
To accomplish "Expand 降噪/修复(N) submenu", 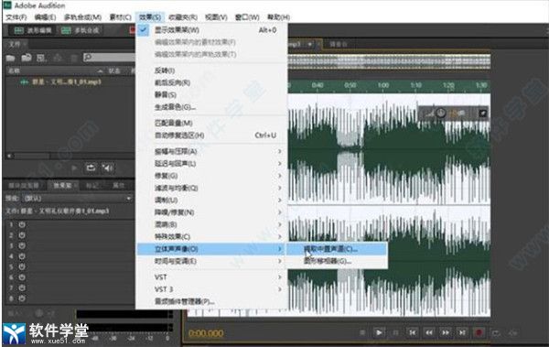I will point(211,212).
